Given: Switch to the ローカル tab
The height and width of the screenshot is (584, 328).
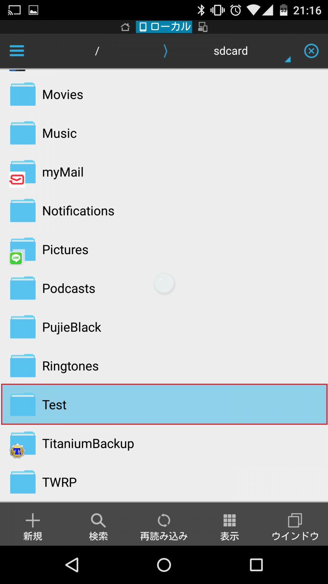Looking at the screenshot, I should tap(164, 27).
